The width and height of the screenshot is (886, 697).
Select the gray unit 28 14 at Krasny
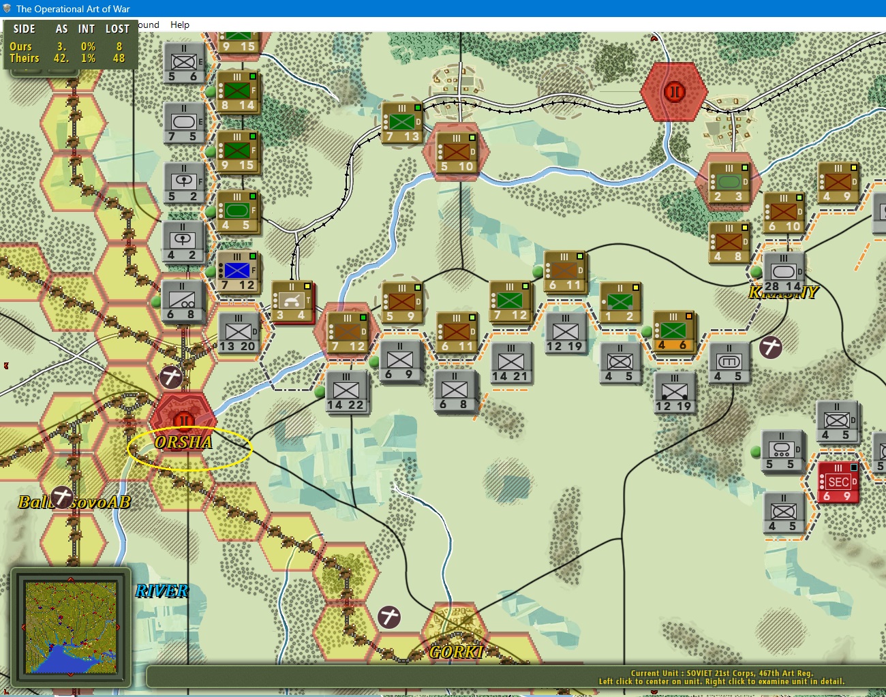click(783, 273)
